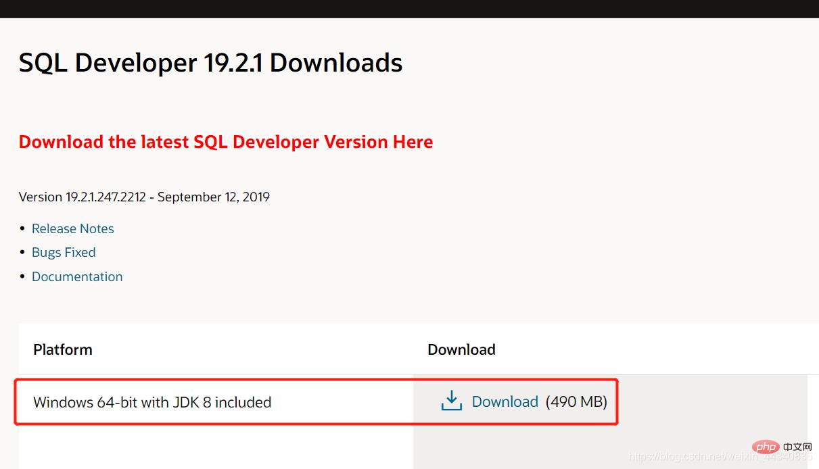Open the Documentation link
Image resolution: width=819 pixels, height=469 pixels.
click(x=77, y=276)
